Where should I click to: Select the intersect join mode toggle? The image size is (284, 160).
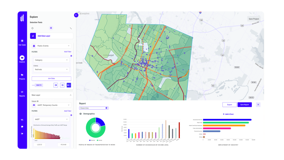click(x=55, y=85)
